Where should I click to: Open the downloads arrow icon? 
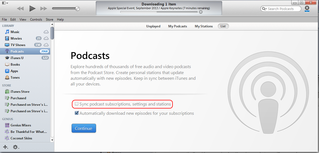point(307,8)
